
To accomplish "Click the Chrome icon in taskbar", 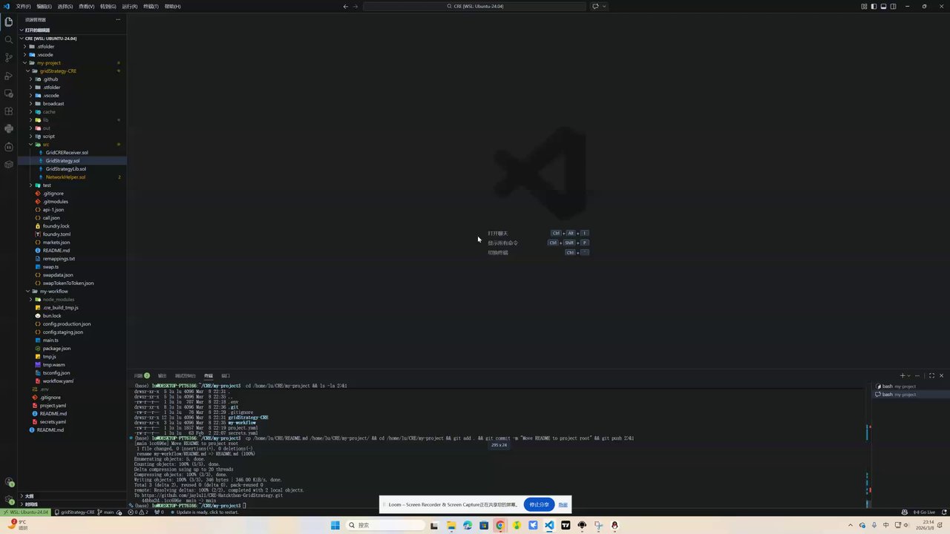I will tap(500, 525).
